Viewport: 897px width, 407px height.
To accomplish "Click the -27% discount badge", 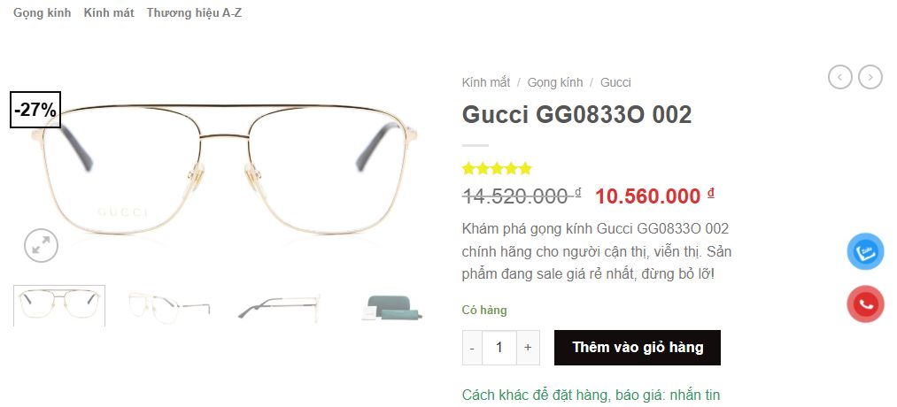I will pyautogui.click(x=35, y=110).
